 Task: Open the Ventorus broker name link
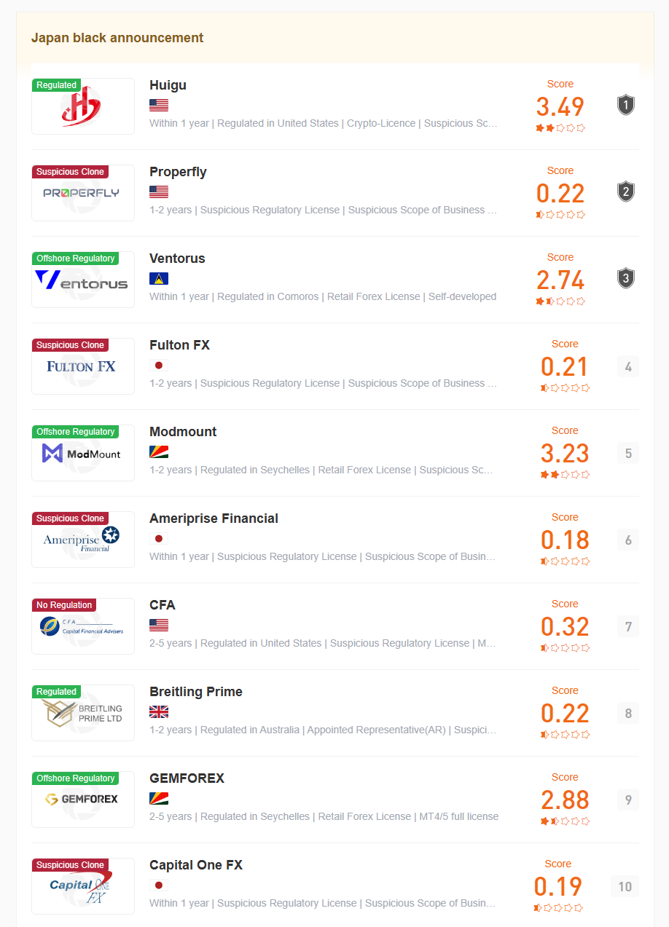pos(177,259)
